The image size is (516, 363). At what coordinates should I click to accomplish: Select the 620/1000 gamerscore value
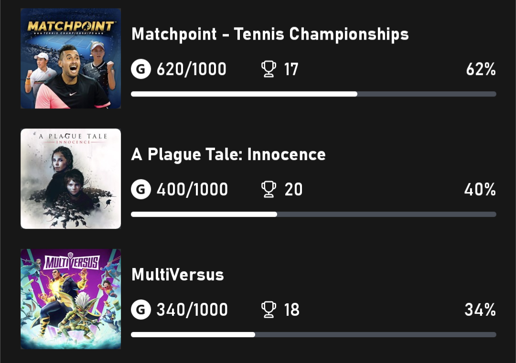tap(192, 69)
